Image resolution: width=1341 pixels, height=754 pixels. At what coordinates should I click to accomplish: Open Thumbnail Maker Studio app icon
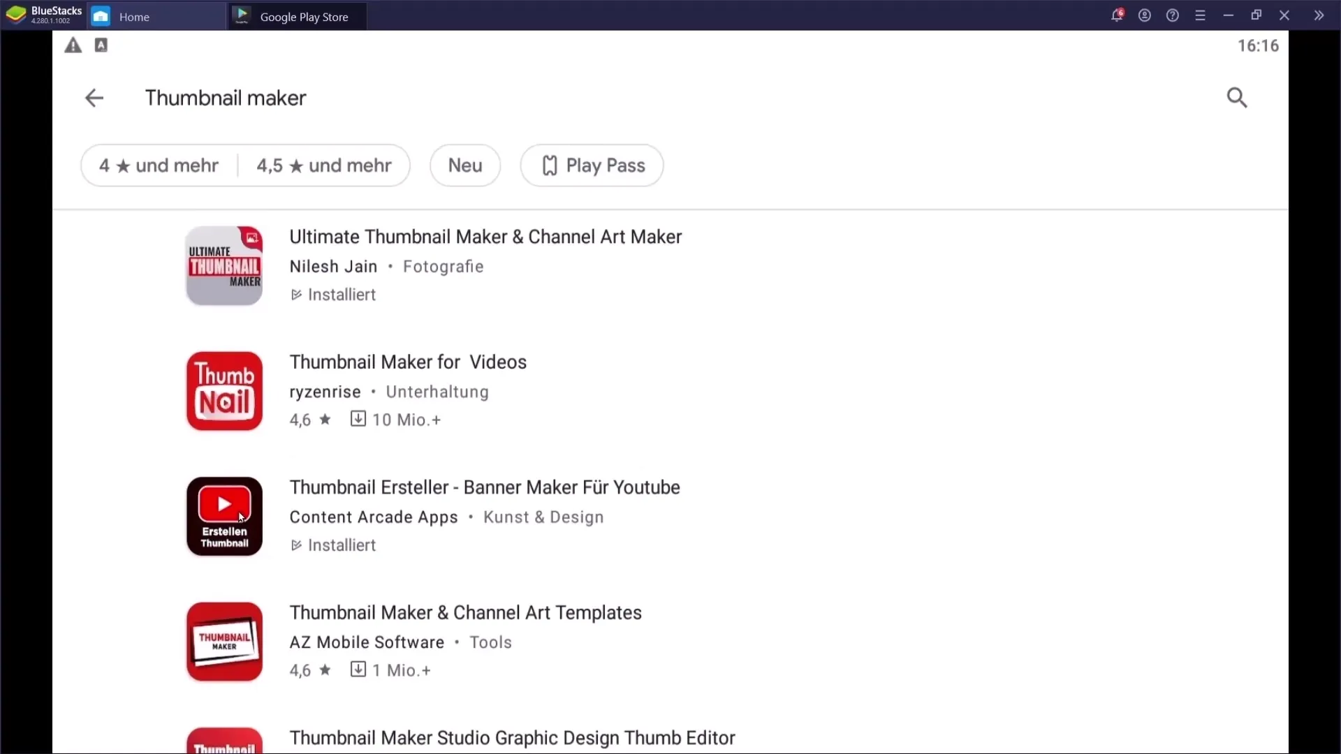(x=224, y=740)
